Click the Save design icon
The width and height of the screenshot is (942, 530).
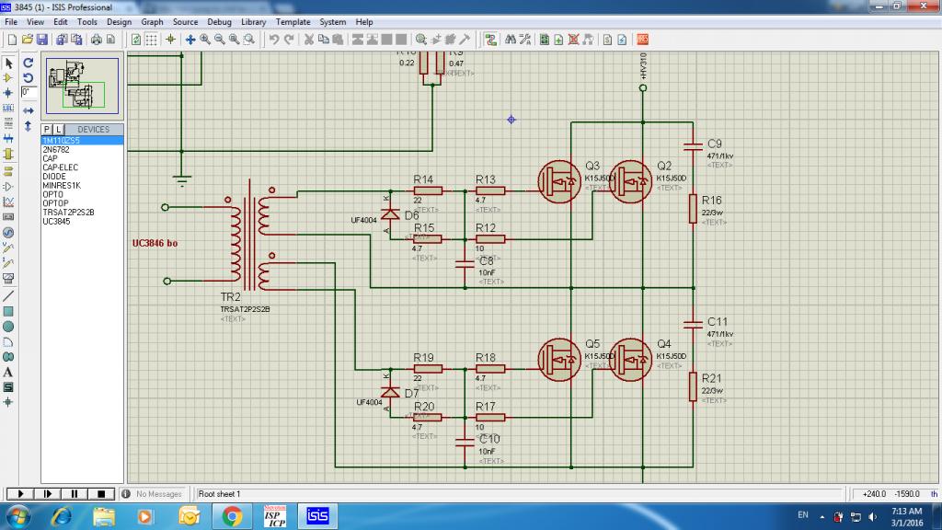point(42,40)
